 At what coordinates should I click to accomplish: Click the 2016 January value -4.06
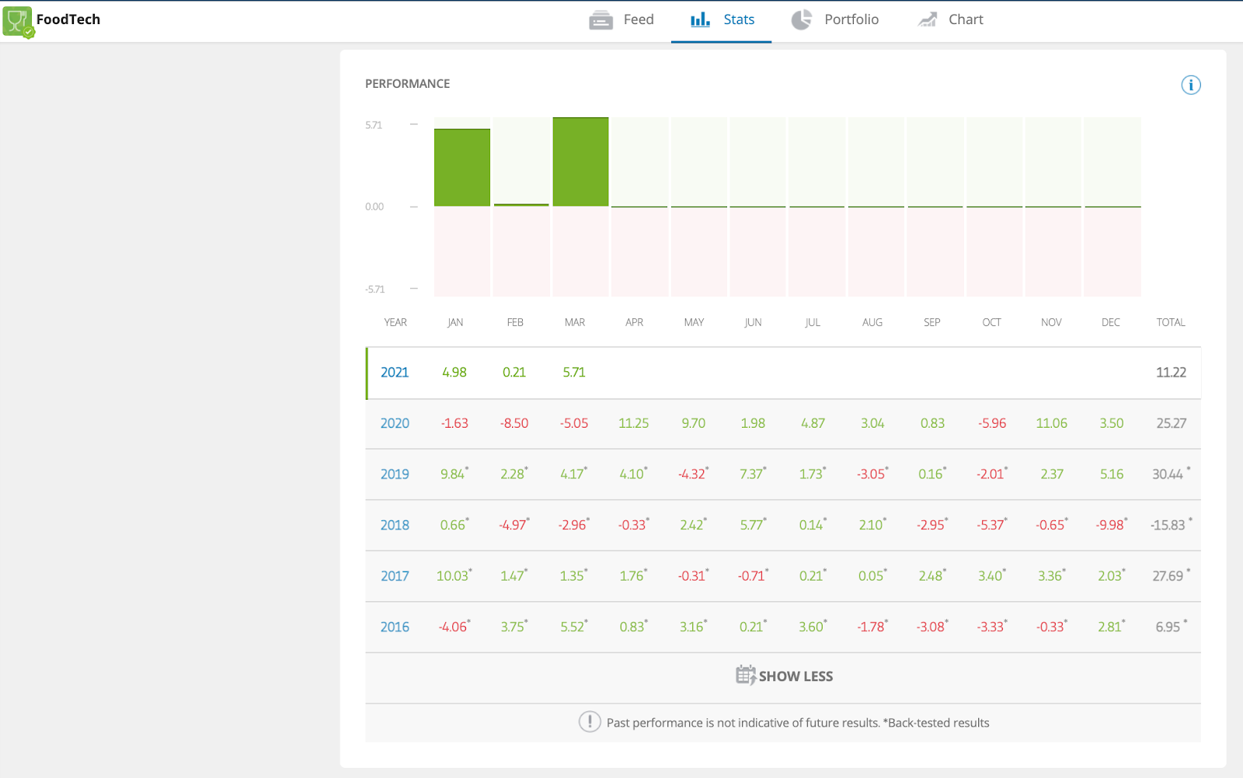coord(452,627)
